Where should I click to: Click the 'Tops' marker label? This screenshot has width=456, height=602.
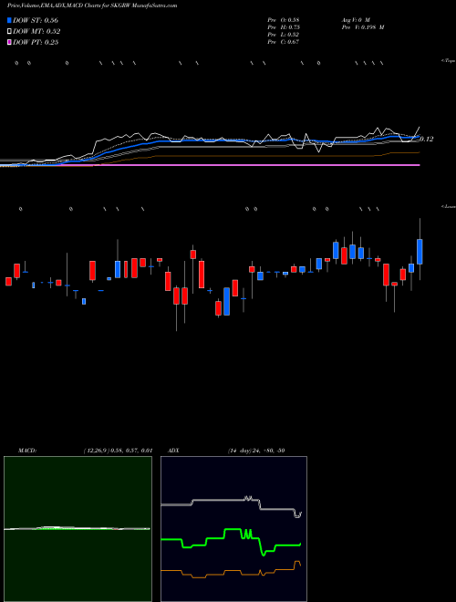449,61
